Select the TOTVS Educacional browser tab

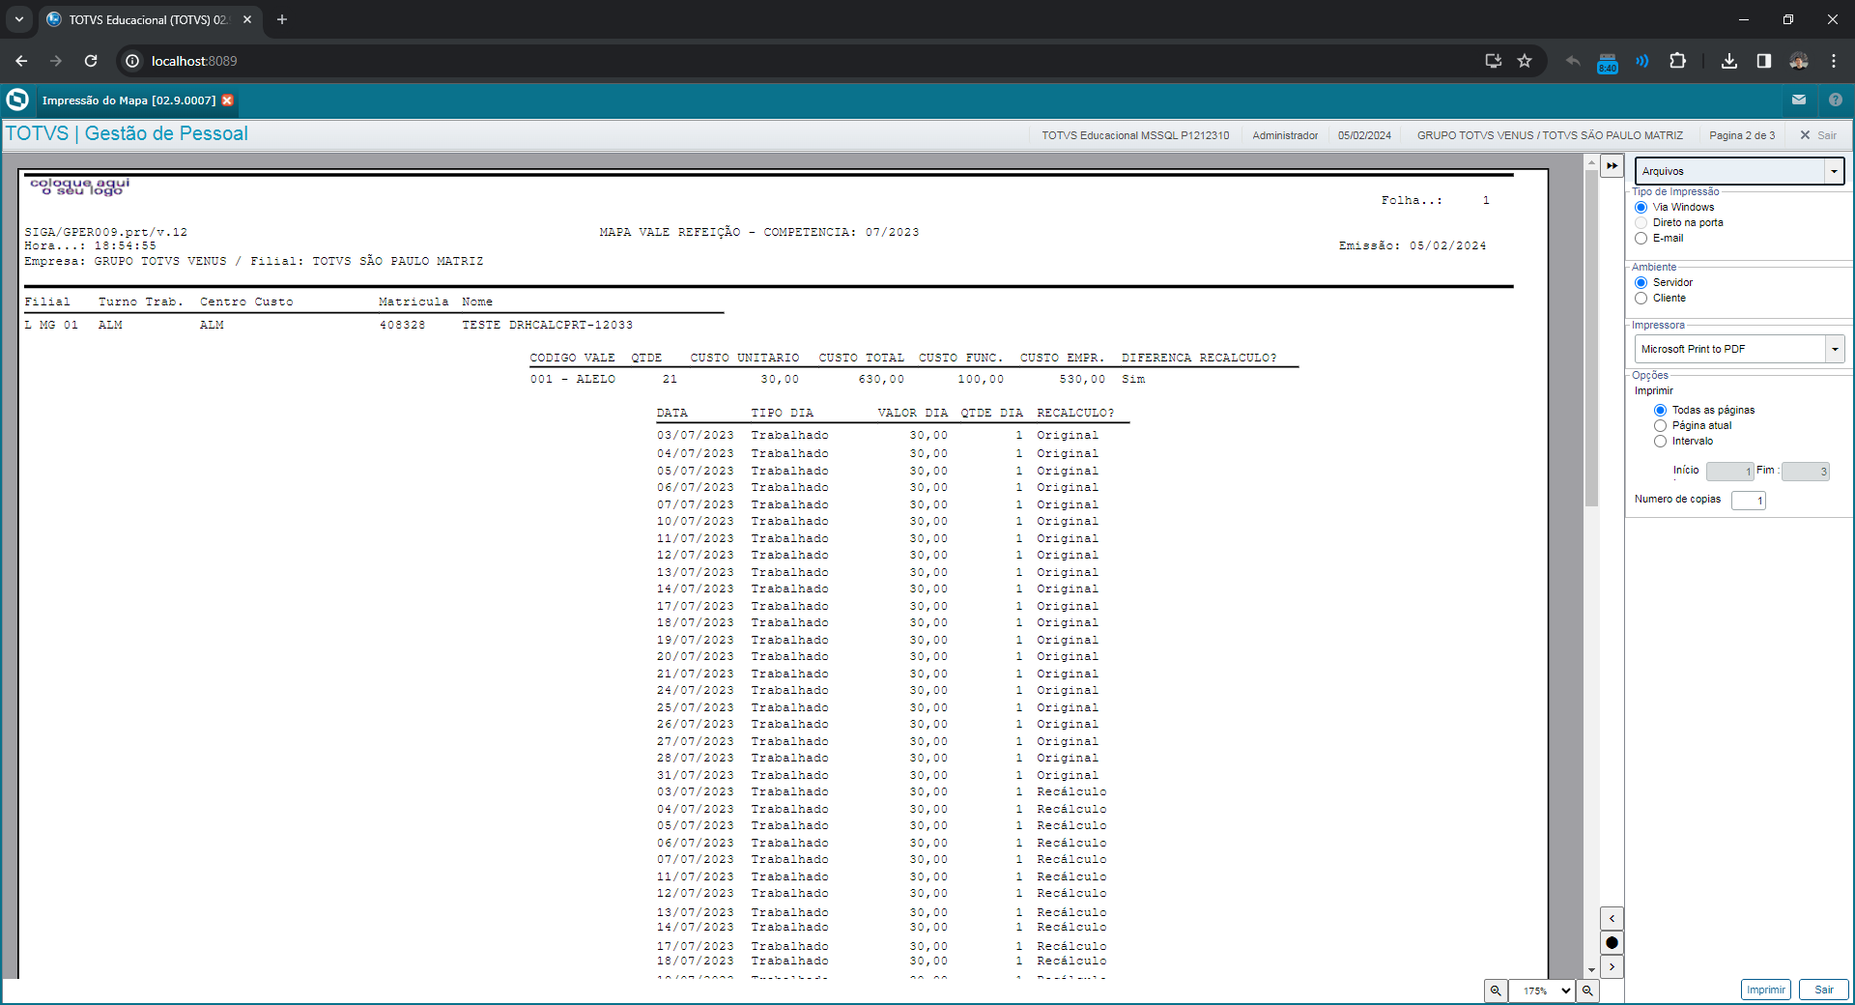149,19
